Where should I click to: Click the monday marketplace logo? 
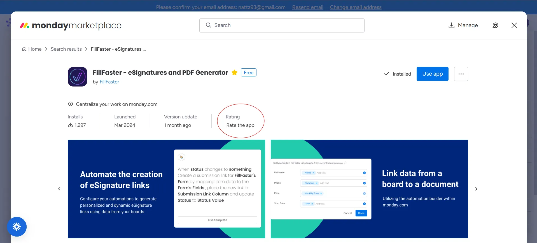(x=71, y=25)
